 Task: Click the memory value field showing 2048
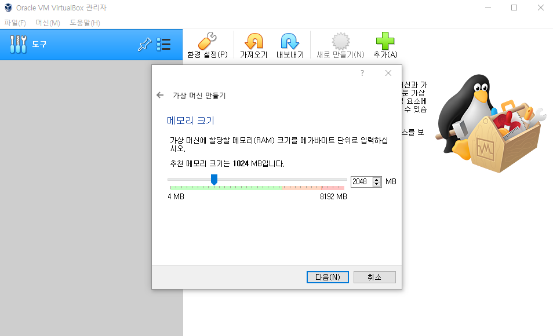click(362, 181)
